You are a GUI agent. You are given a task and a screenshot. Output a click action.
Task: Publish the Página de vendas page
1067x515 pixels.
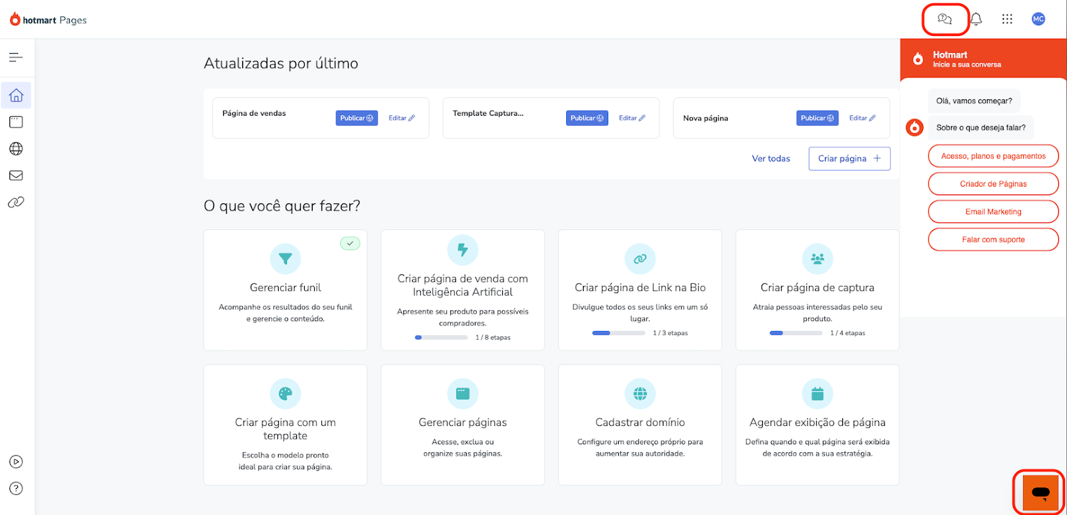click(x=357, y=118)
